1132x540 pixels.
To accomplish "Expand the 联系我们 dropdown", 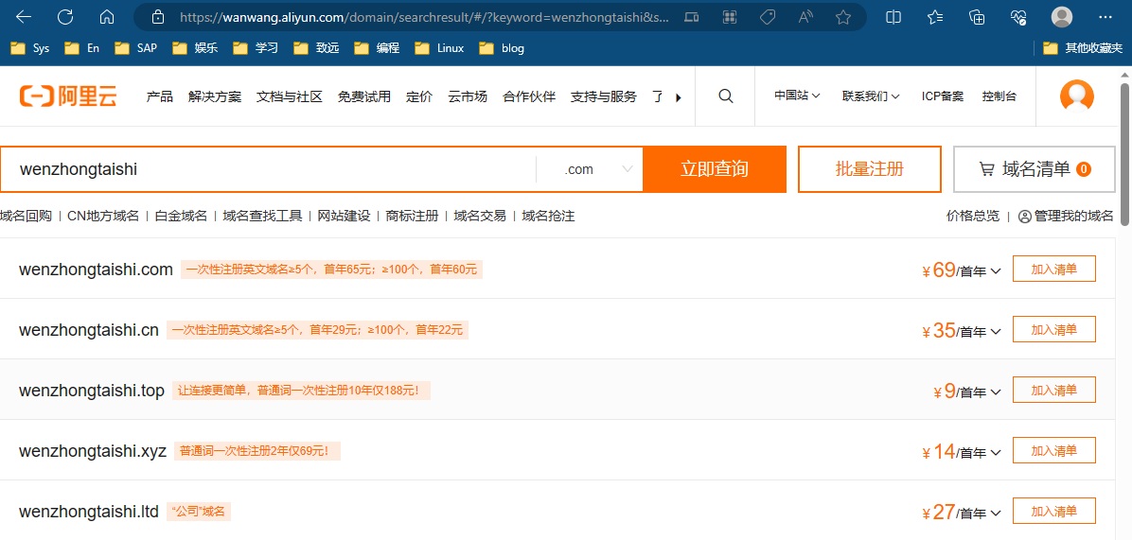I will [871, 96].
